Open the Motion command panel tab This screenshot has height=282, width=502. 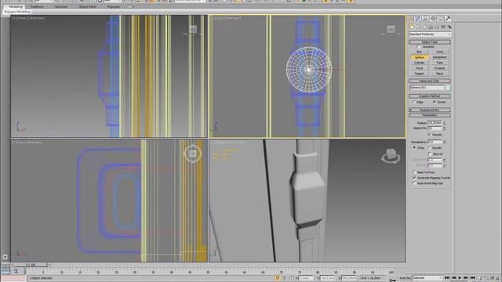(433, 19)
